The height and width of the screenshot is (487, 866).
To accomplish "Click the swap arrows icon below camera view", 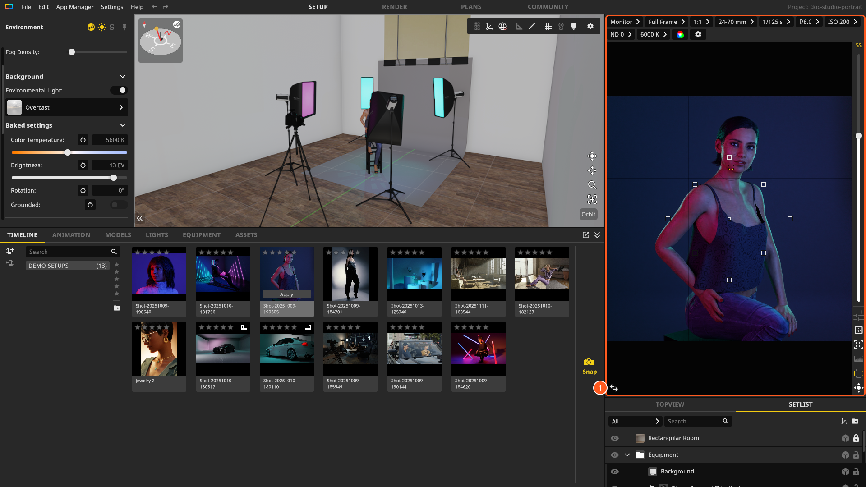I will pos(614,388).
